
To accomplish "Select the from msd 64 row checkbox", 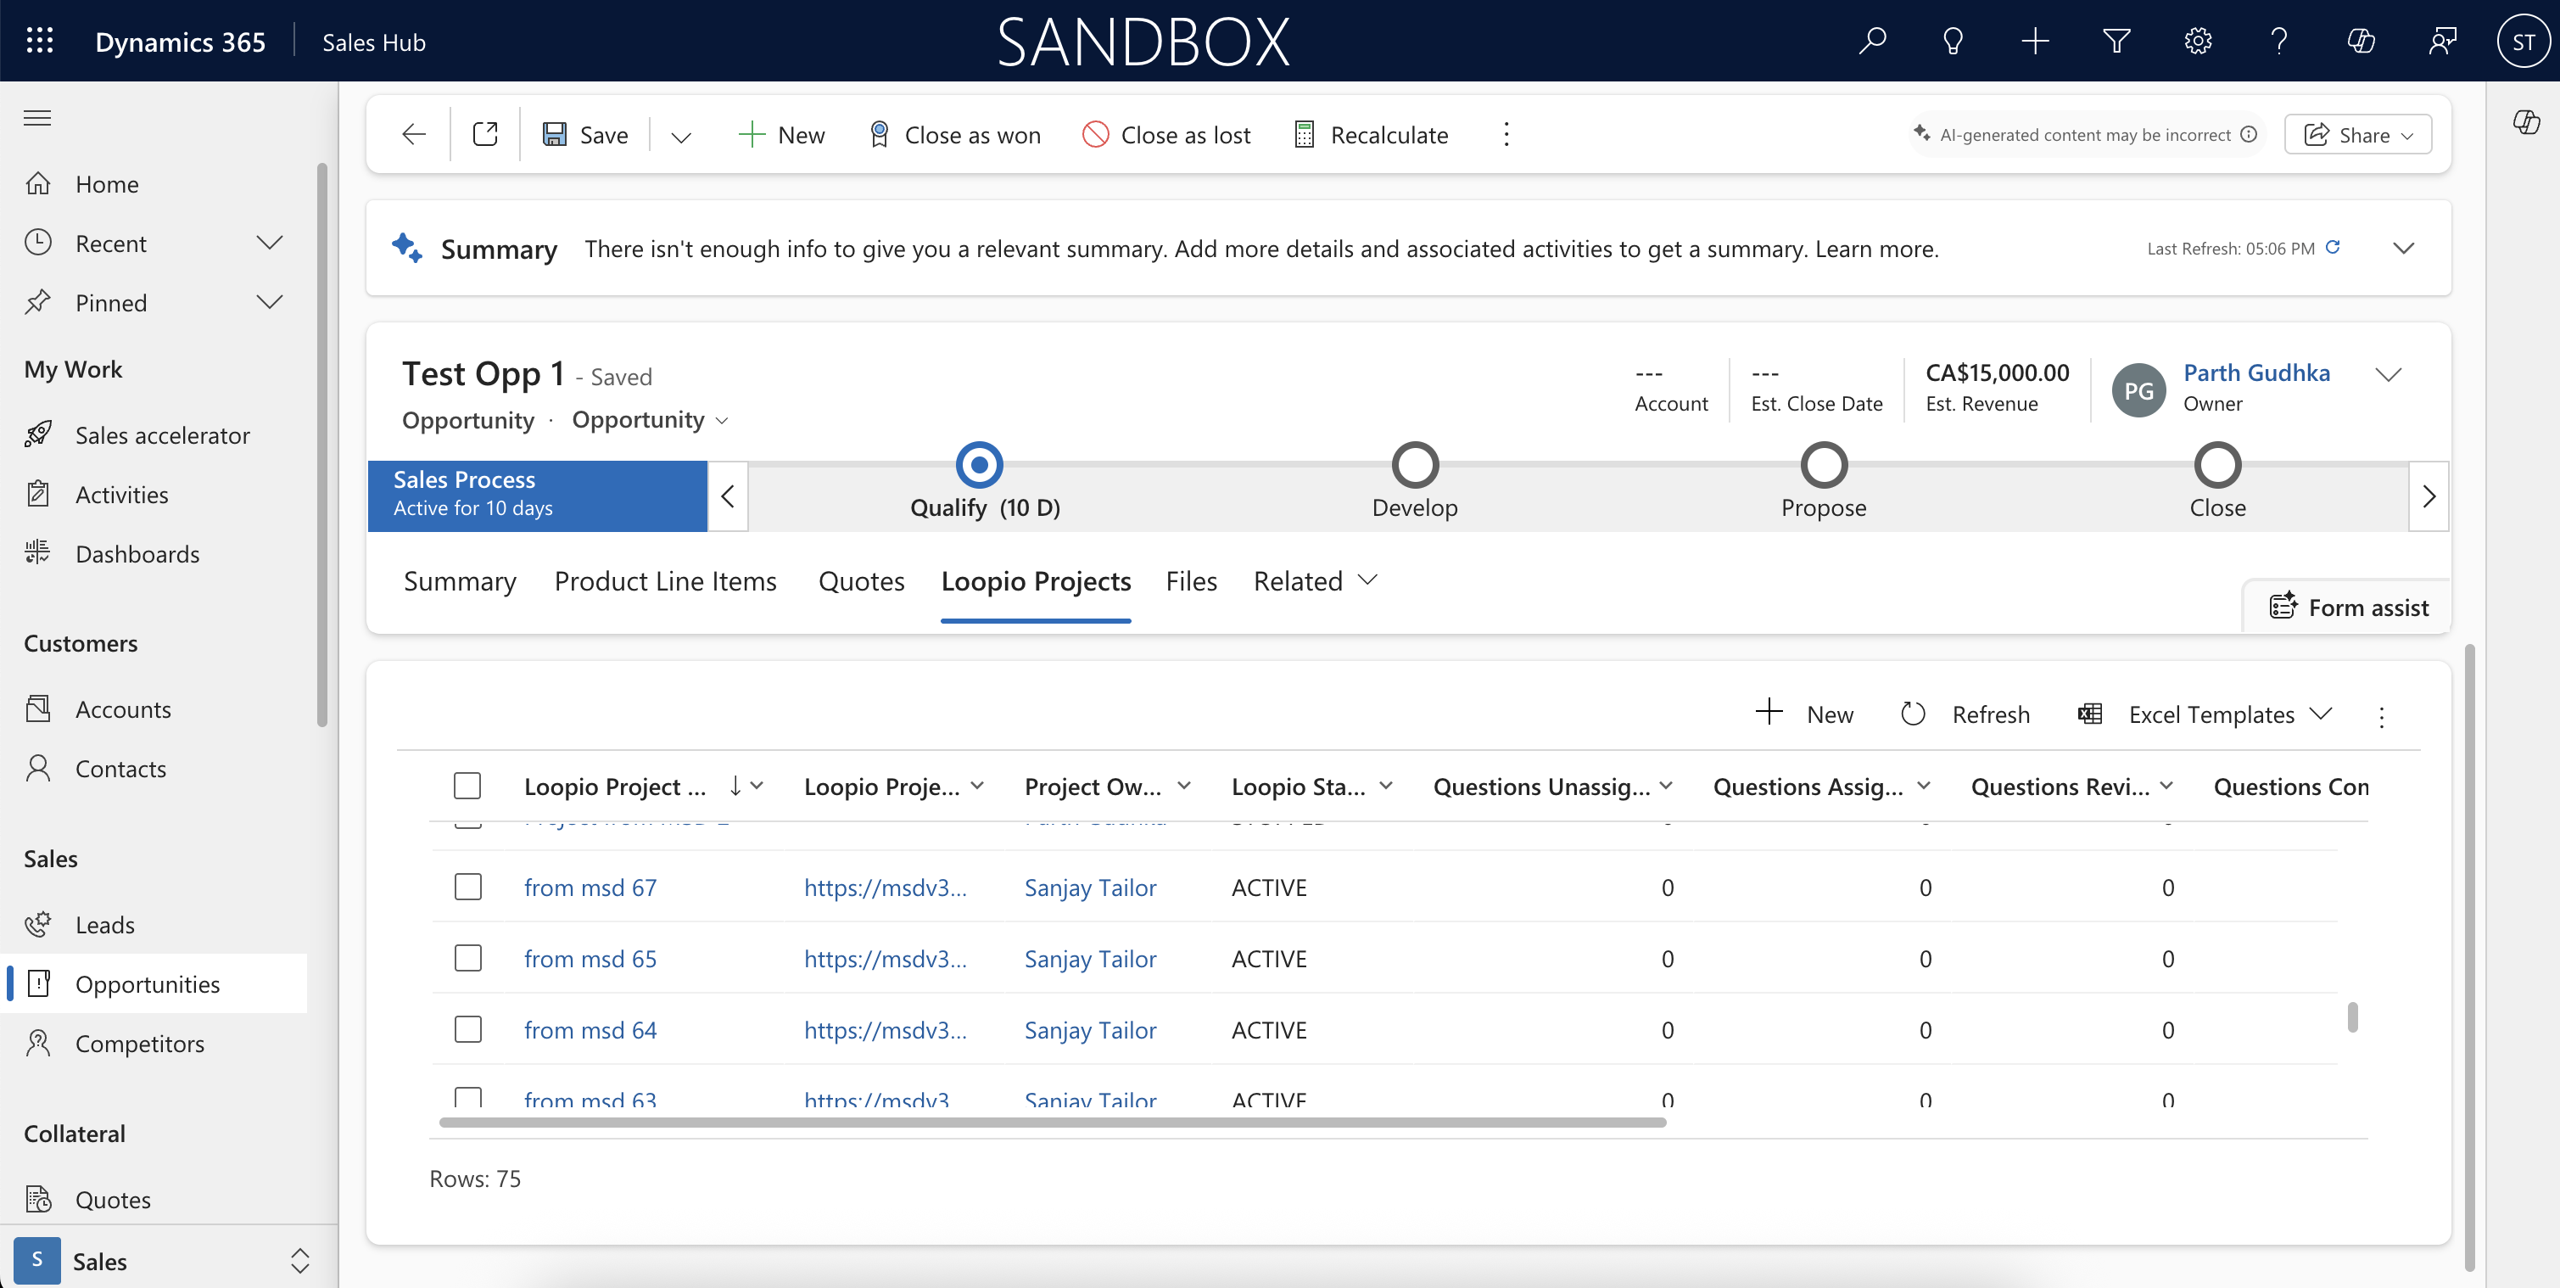I will coord(467,1029).
